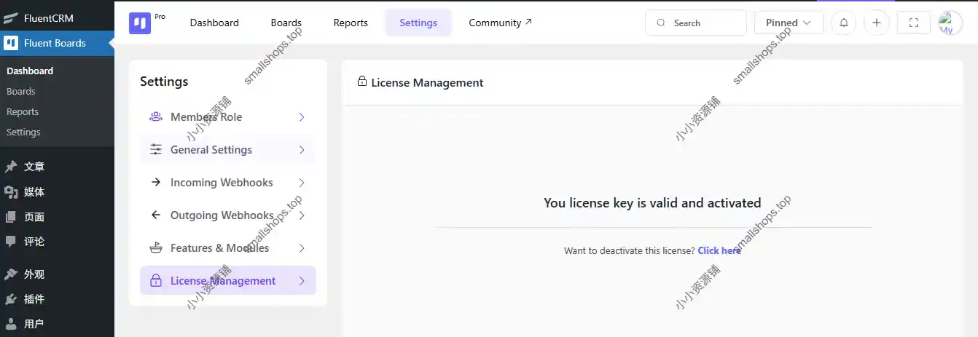Switch to the Reports top tab

tap(351, 23)
